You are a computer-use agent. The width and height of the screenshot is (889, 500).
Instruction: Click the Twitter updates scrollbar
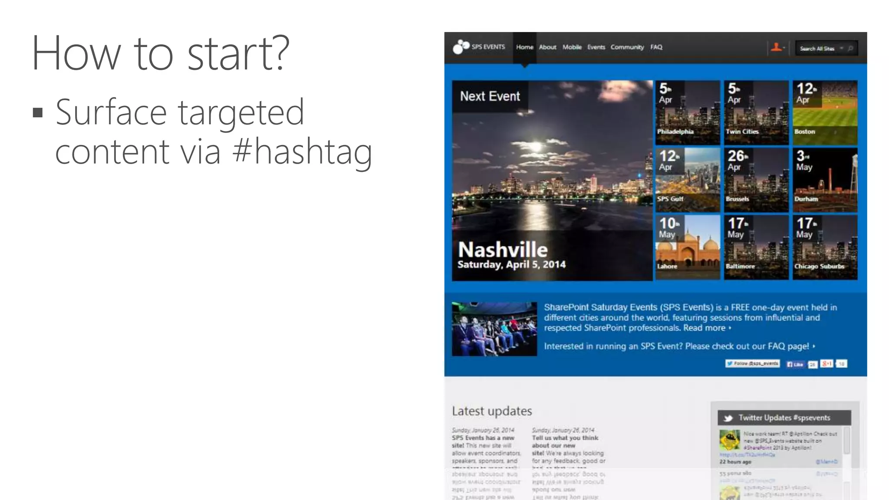[846, 441]
